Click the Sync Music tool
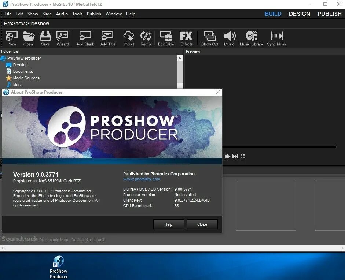345x280 pixels. (277, 38)
